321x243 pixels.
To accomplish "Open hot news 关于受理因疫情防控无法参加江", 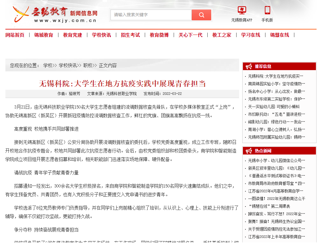I will [276, 229].
